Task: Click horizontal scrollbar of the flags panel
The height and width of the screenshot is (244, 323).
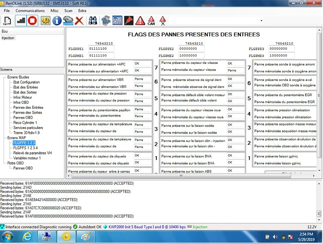Action: (x=181, y=176)
